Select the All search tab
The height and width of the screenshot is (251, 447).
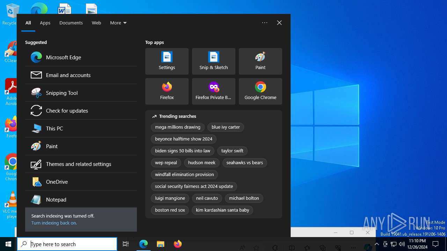point(28,23)
